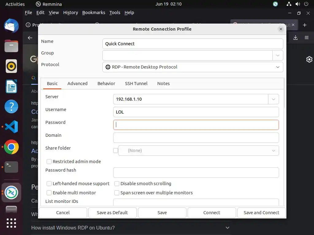This screenshot has width=314, height=235.
Task: Toggle Left-handed mouse support
Action: [x=49, y=184]
